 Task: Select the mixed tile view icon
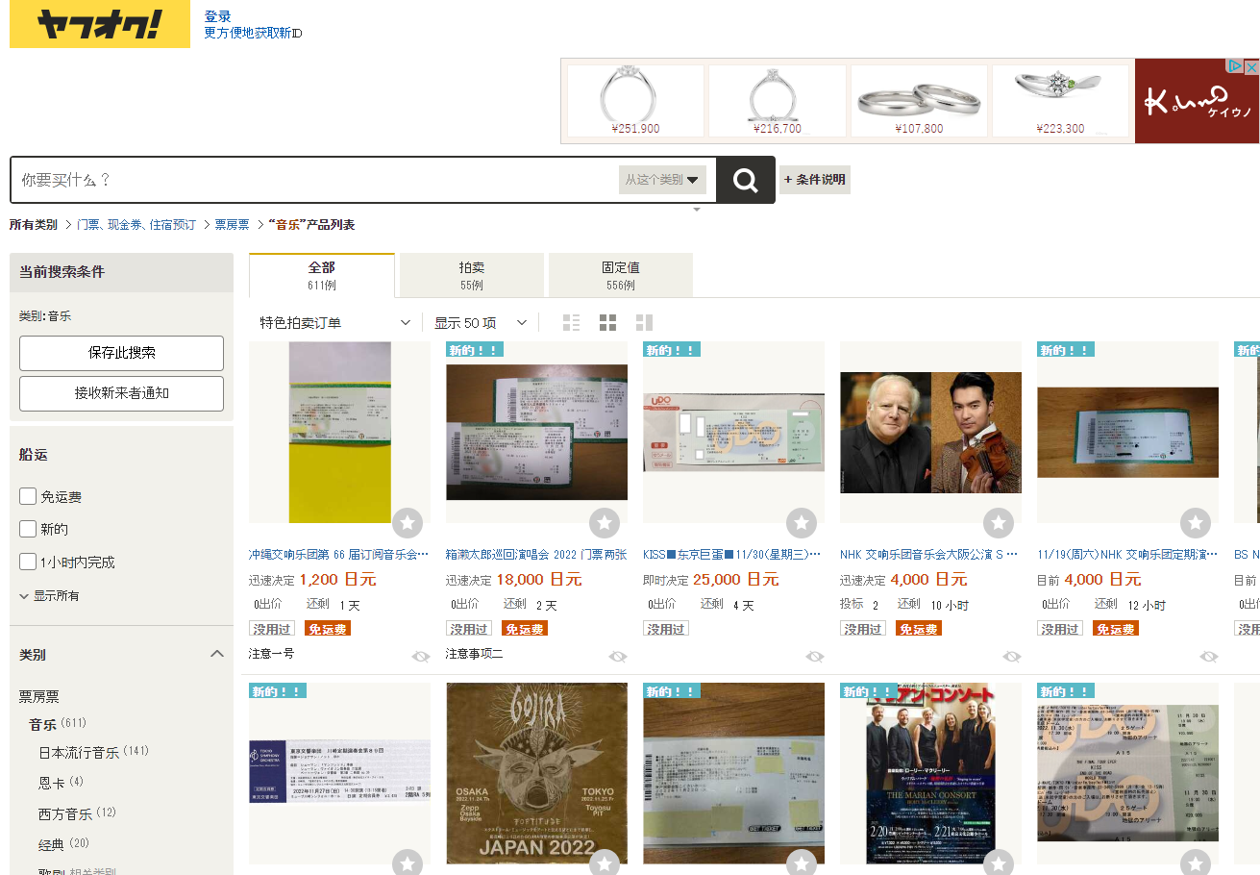click(x=644, y=322)
